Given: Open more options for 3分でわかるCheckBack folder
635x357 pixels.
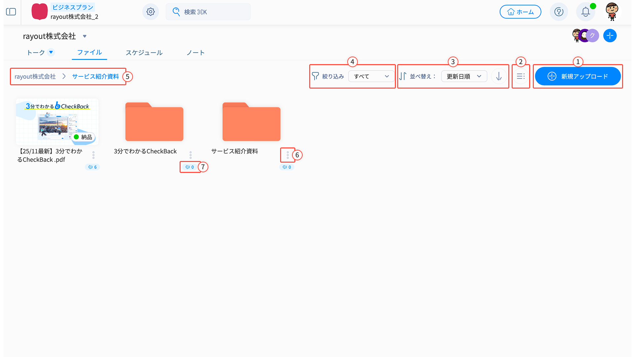Looking at the screenshot, I should click(190, 155).
